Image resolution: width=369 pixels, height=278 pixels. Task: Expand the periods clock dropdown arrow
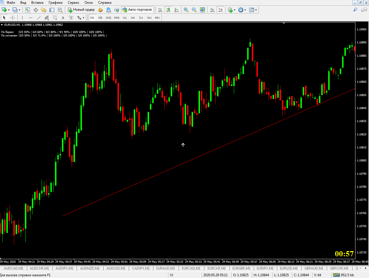tap(245, 10)
